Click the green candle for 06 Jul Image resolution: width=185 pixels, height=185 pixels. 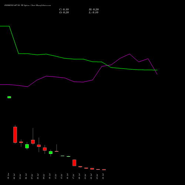click(x=27, y=146)
